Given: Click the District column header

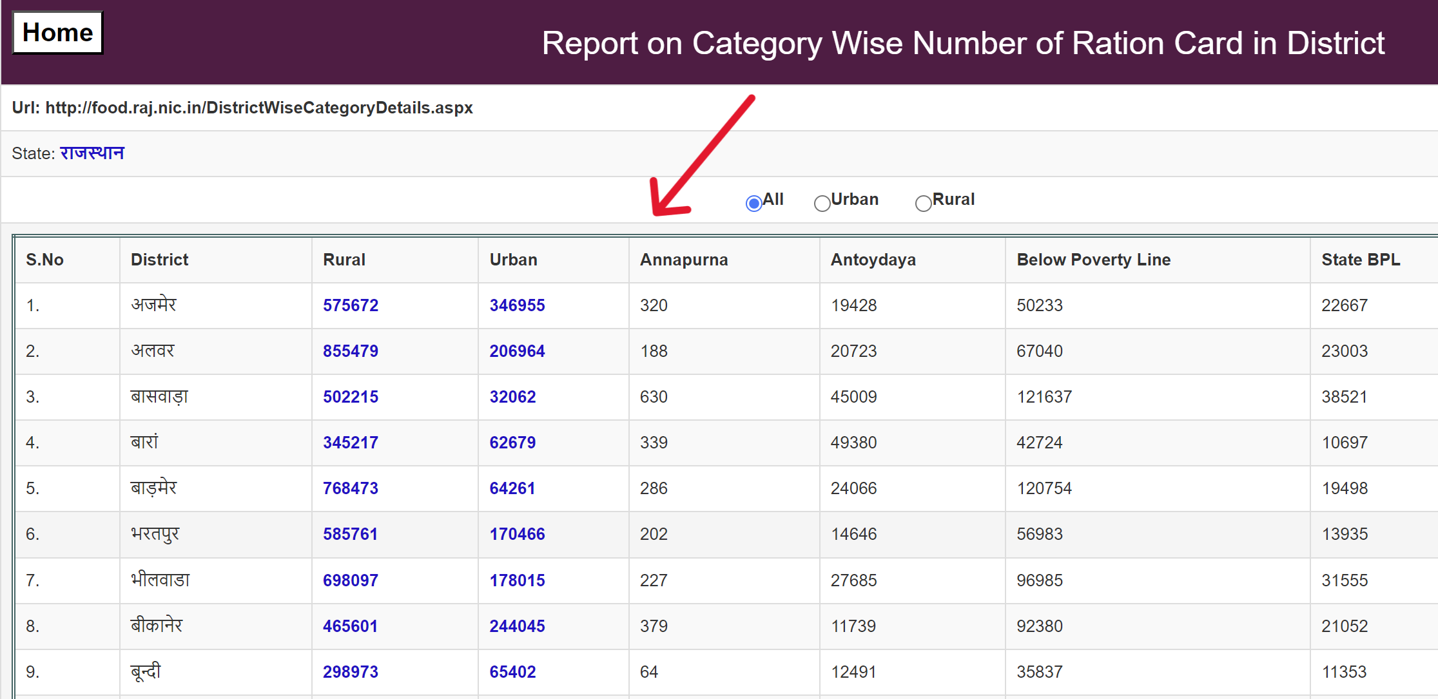Looking at the screenshot, I should click(159, 260).
